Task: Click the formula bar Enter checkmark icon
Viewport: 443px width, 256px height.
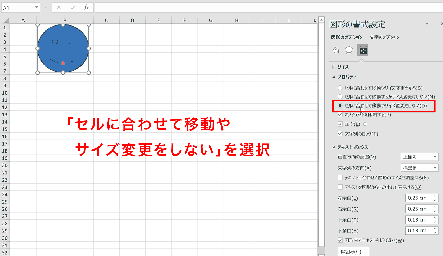Action: [73, 8]
